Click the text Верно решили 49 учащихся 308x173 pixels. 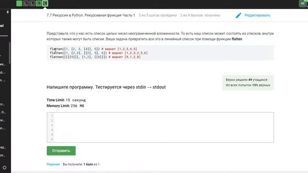point(246,80)
